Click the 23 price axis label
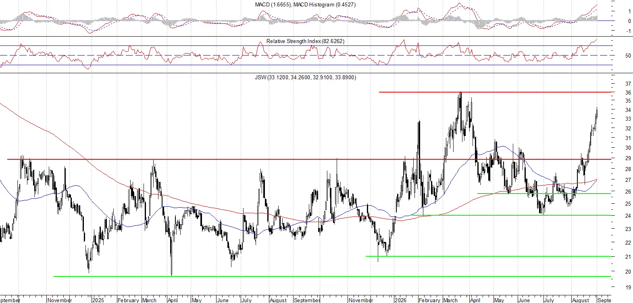633x303 pixels. [628, 229]
